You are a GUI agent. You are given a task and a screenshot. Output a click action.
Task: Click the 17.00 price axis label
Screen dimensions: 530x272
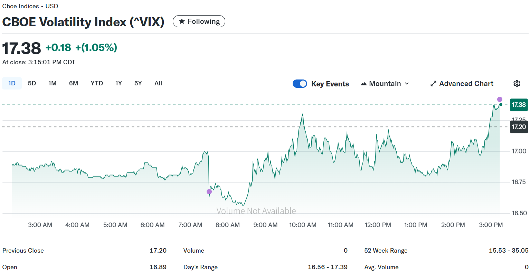coord(519,151)
